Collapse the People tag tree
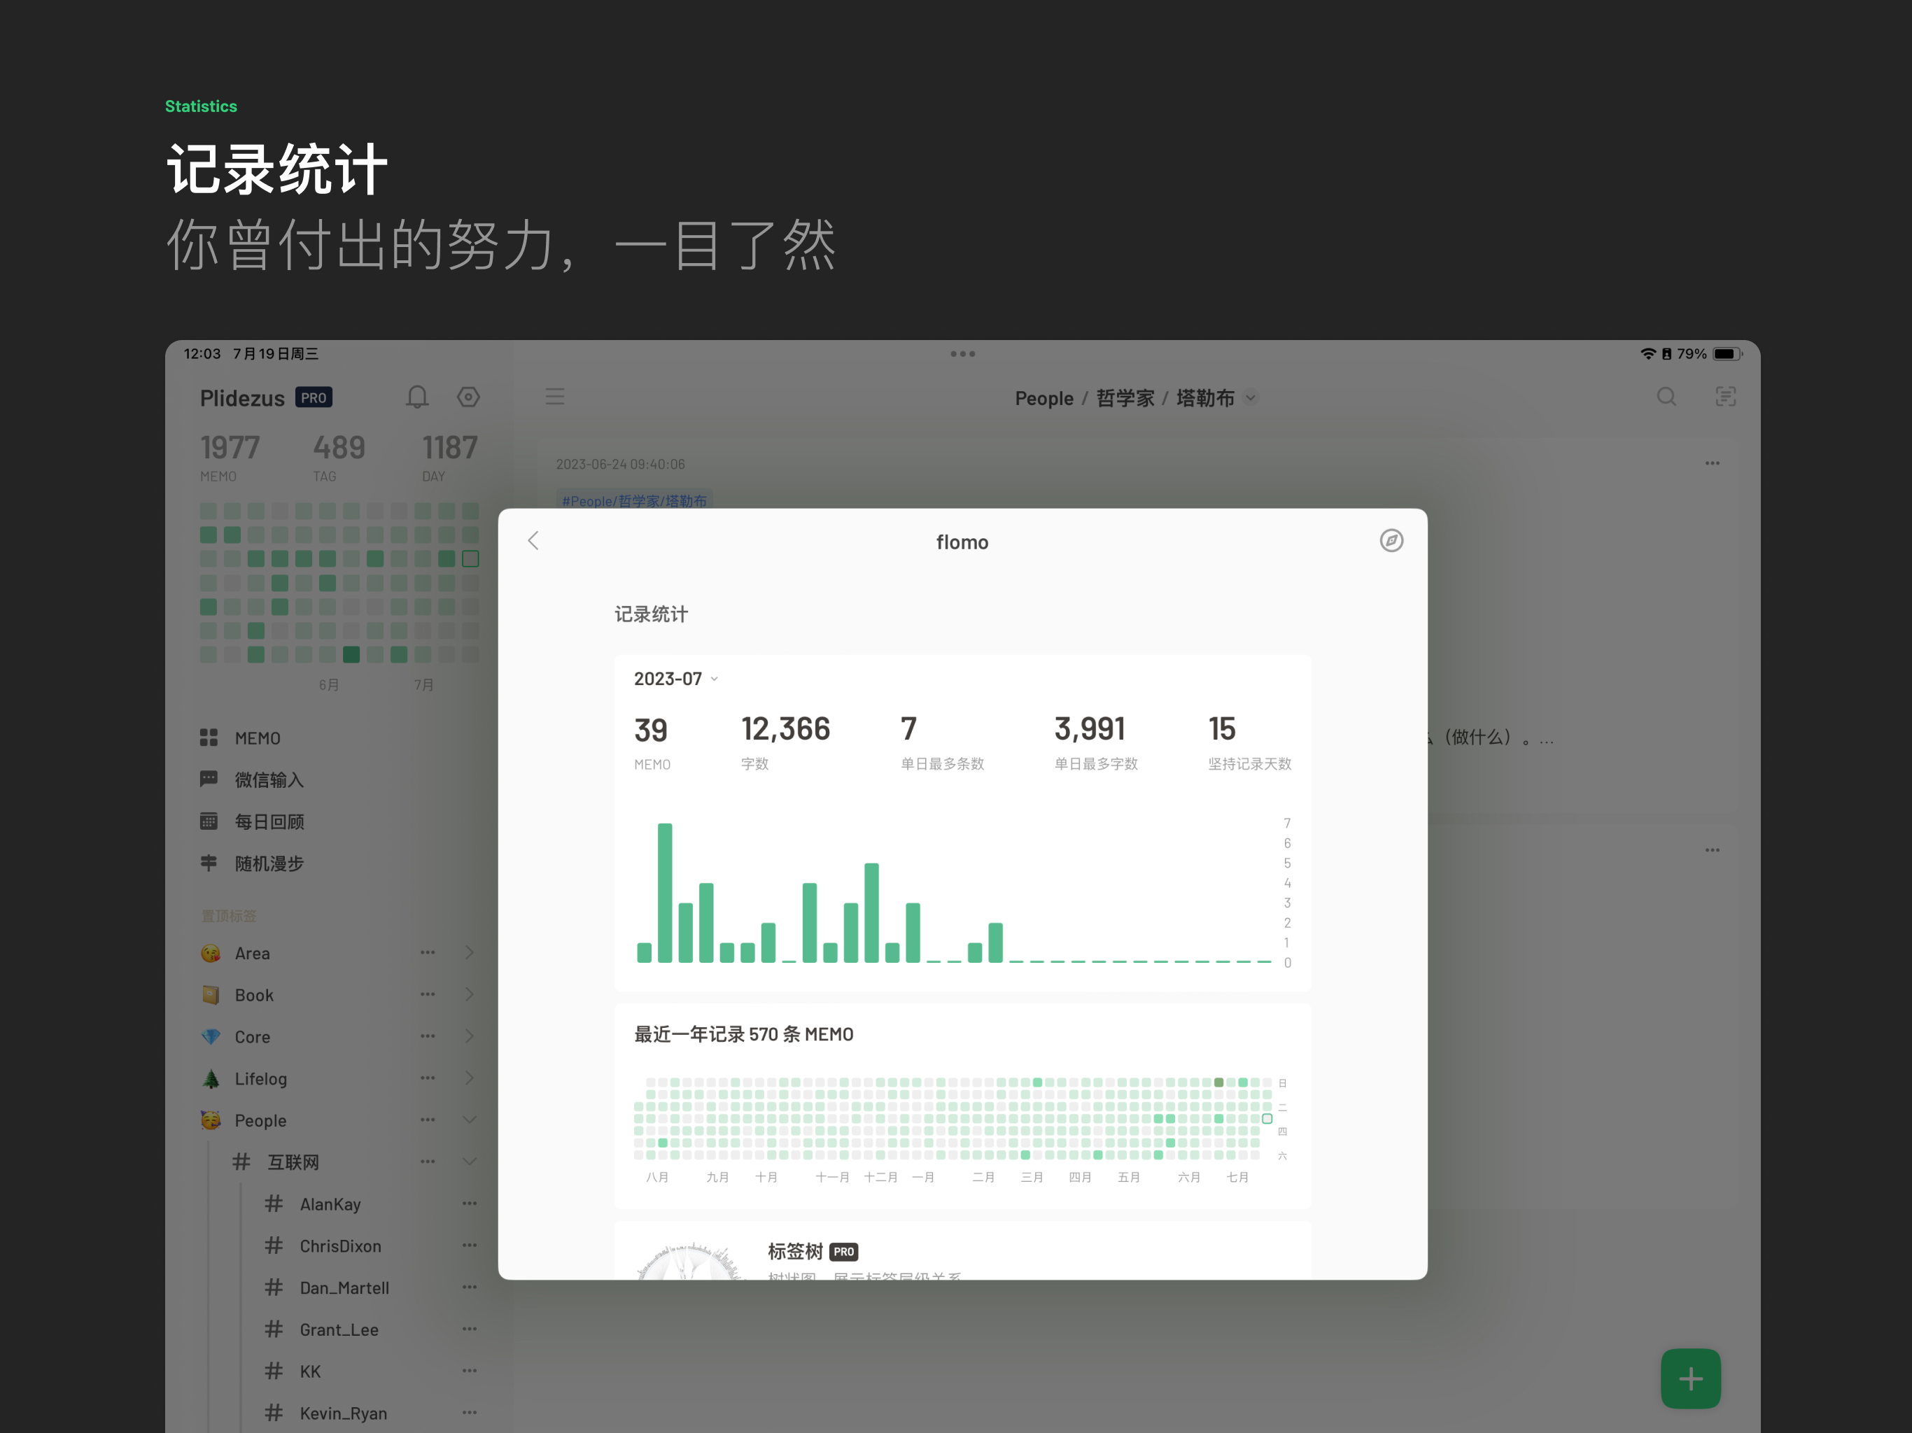1912x1433 pixels. click(x=470, y=1120)
